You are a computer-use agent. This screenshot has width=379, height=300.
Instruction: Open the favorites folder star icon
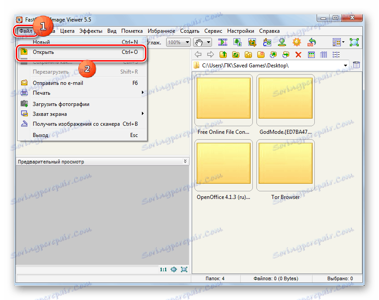[248, 54]
